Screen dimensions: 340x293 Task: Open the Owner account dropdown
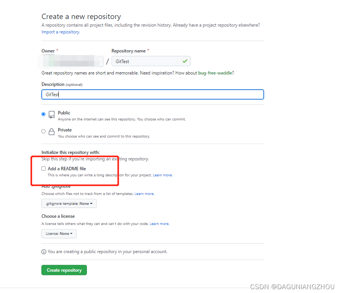pyautogui.click(x=72, y=61)
